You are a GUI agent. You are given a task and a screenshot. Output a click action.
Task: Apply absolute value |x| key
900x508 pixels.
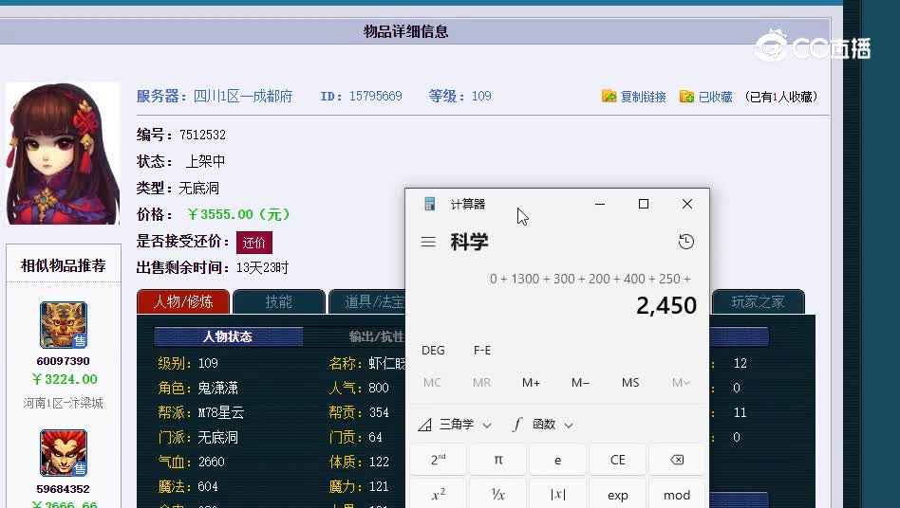point(557,494)
